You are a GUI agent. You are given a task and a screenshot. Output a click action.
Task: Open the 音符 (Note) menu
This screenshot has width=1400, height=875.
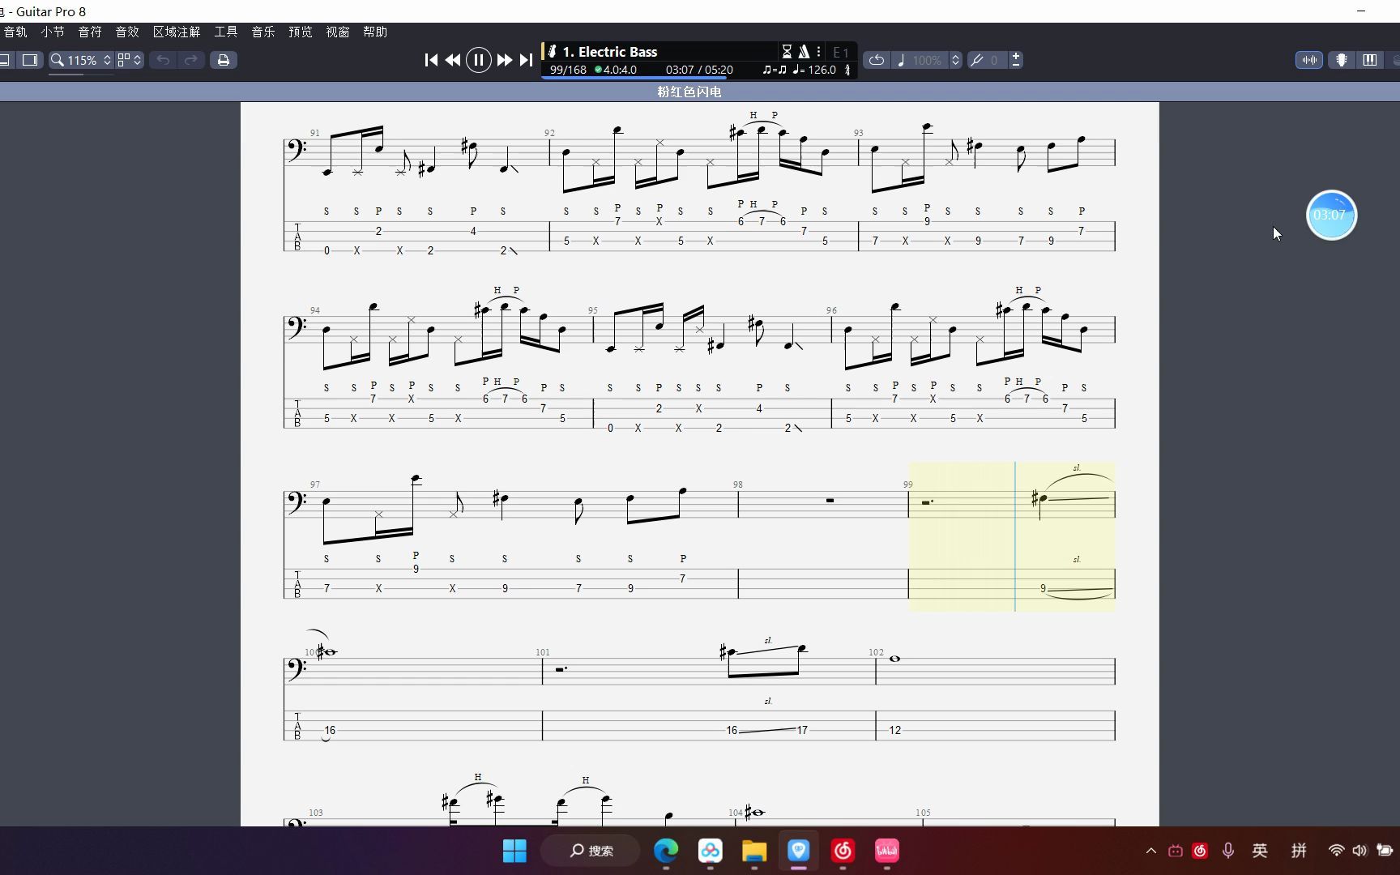point(90,32)
